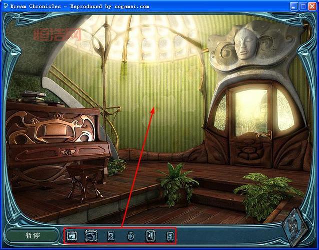Pick the third inventory item in the tray
This screenshot has width=319, height=250.
111,235
